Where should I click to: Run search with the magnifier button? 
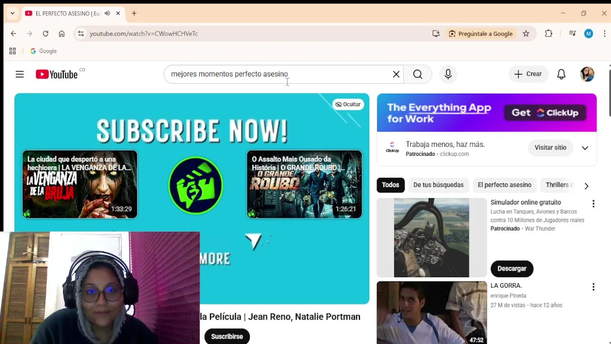pyautogui.click(x=418, y=74)
